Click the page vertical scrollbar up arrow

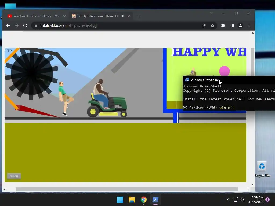coord(252,33)
